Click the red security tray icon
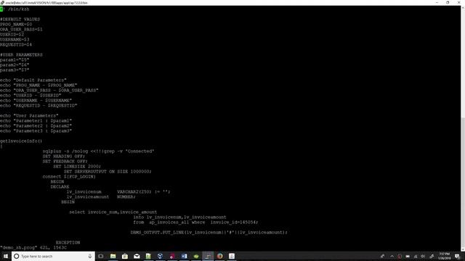Image resolution: width=465 pixels, height=261 pixels. [x=400, y=256]
